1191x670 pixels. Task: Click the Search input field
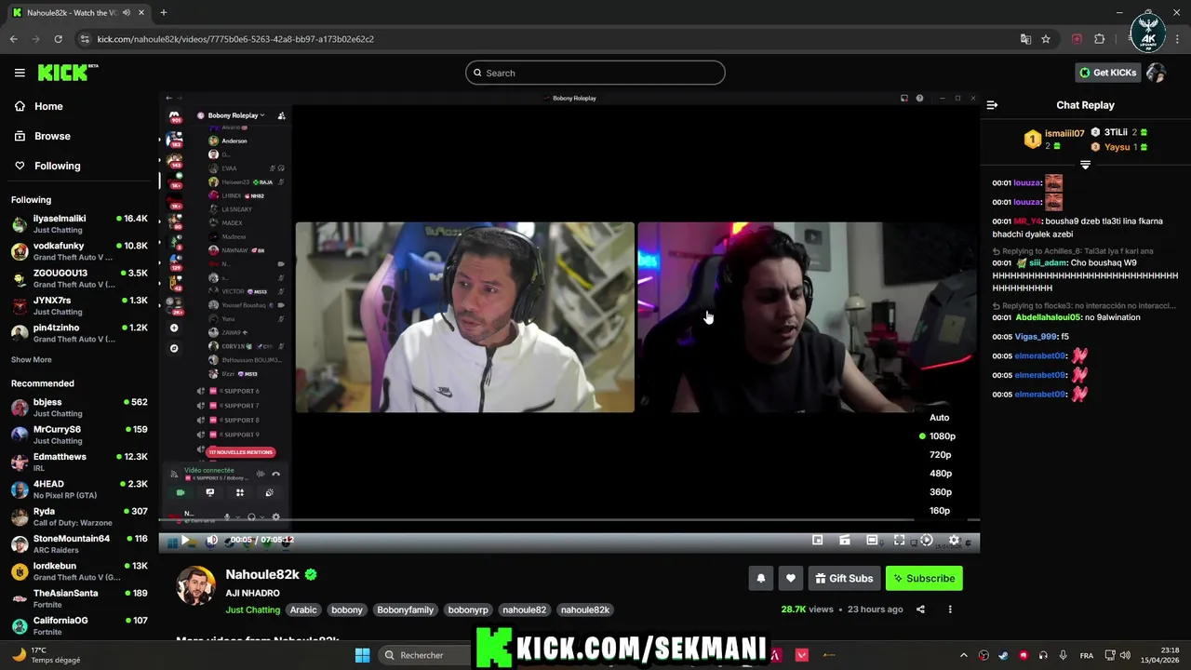(x=595, y=73)
